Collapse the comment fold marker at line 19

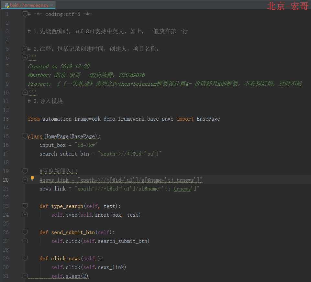25,171
